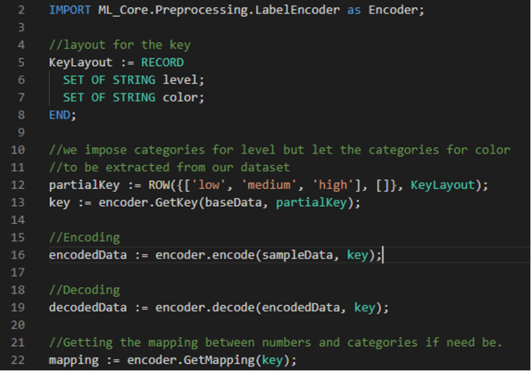This screenshot has width=531, height=371.
Task: Click KeyLayout identifier on line 5
Action: [80, 62]
